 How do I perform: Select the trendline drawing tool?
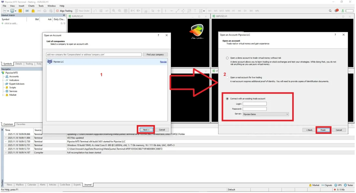[177, 11]
